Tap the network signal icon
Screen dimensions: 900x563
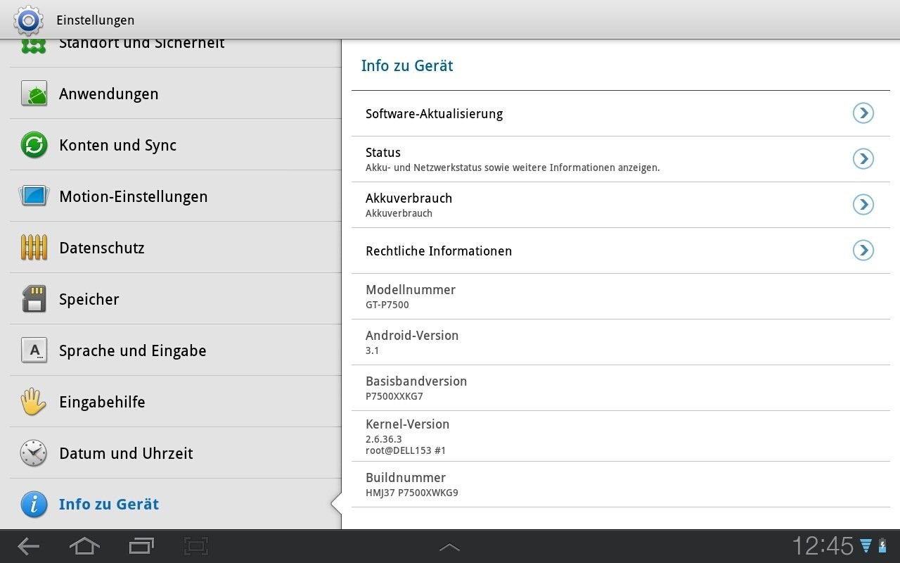point(866,546)
